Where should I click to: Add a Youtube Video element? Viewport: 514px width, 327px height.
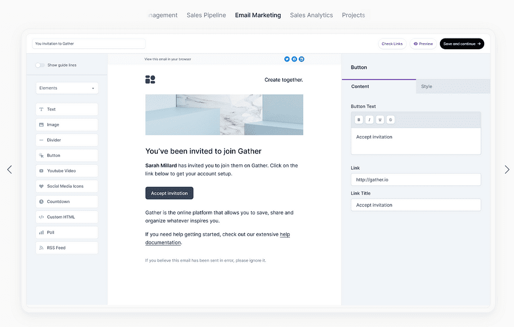pyautogui.click(x=67, y=171)
